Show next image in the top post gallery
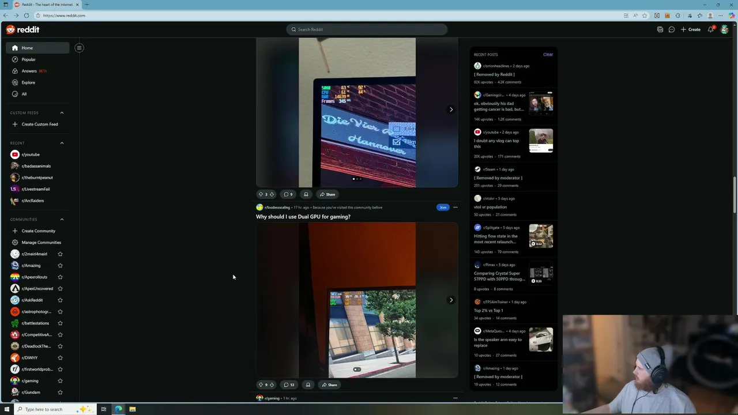This screenshot has width=738, height=415. coord(451,110)
